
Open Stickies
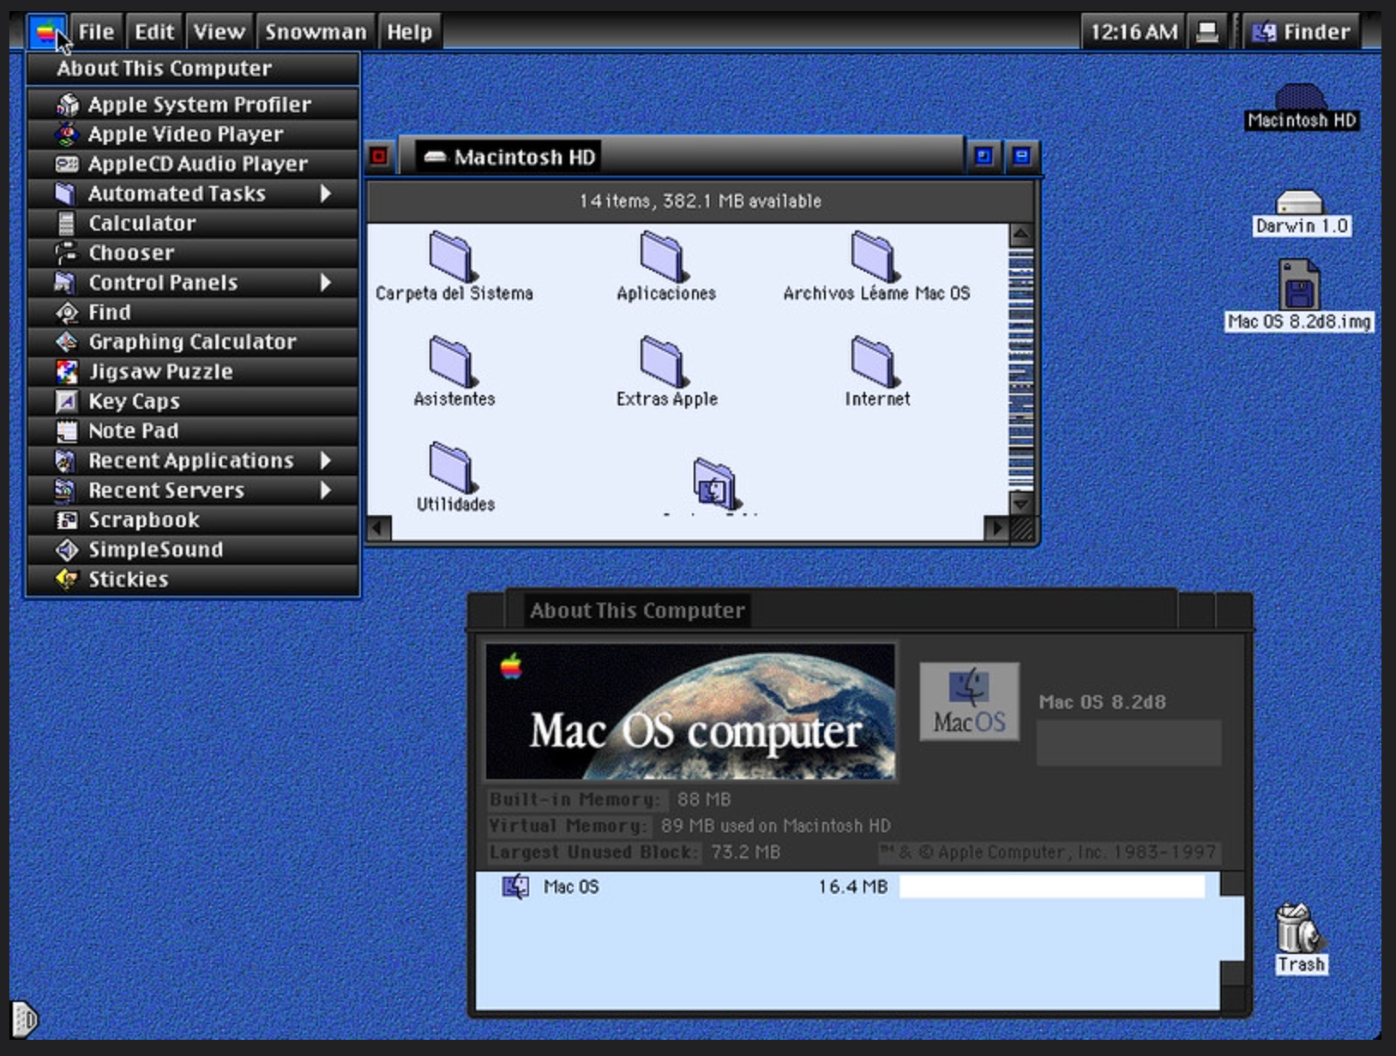193,579
